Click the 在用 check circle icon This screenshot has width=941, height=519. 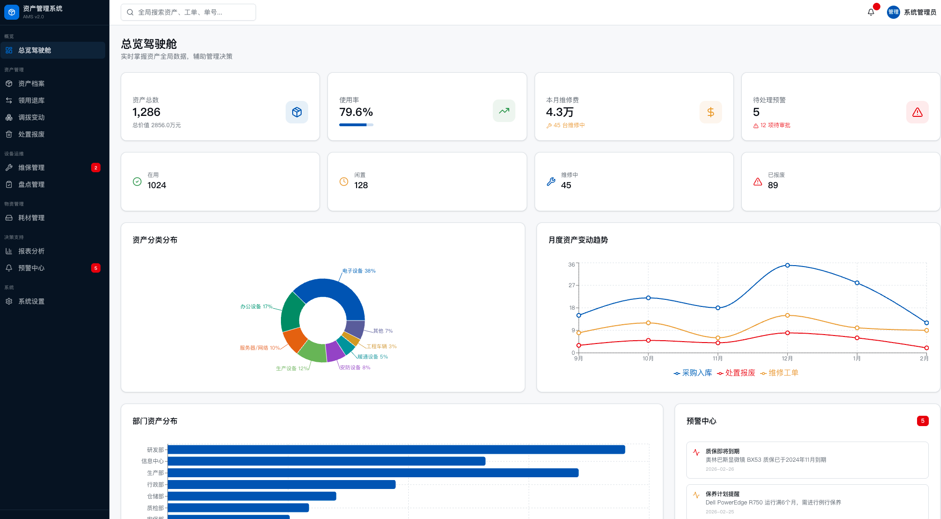[x=137, y=182]
